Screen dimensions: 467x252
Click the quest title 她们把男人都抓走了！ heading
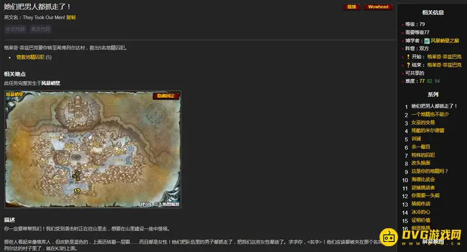click(x=37, y=6)
